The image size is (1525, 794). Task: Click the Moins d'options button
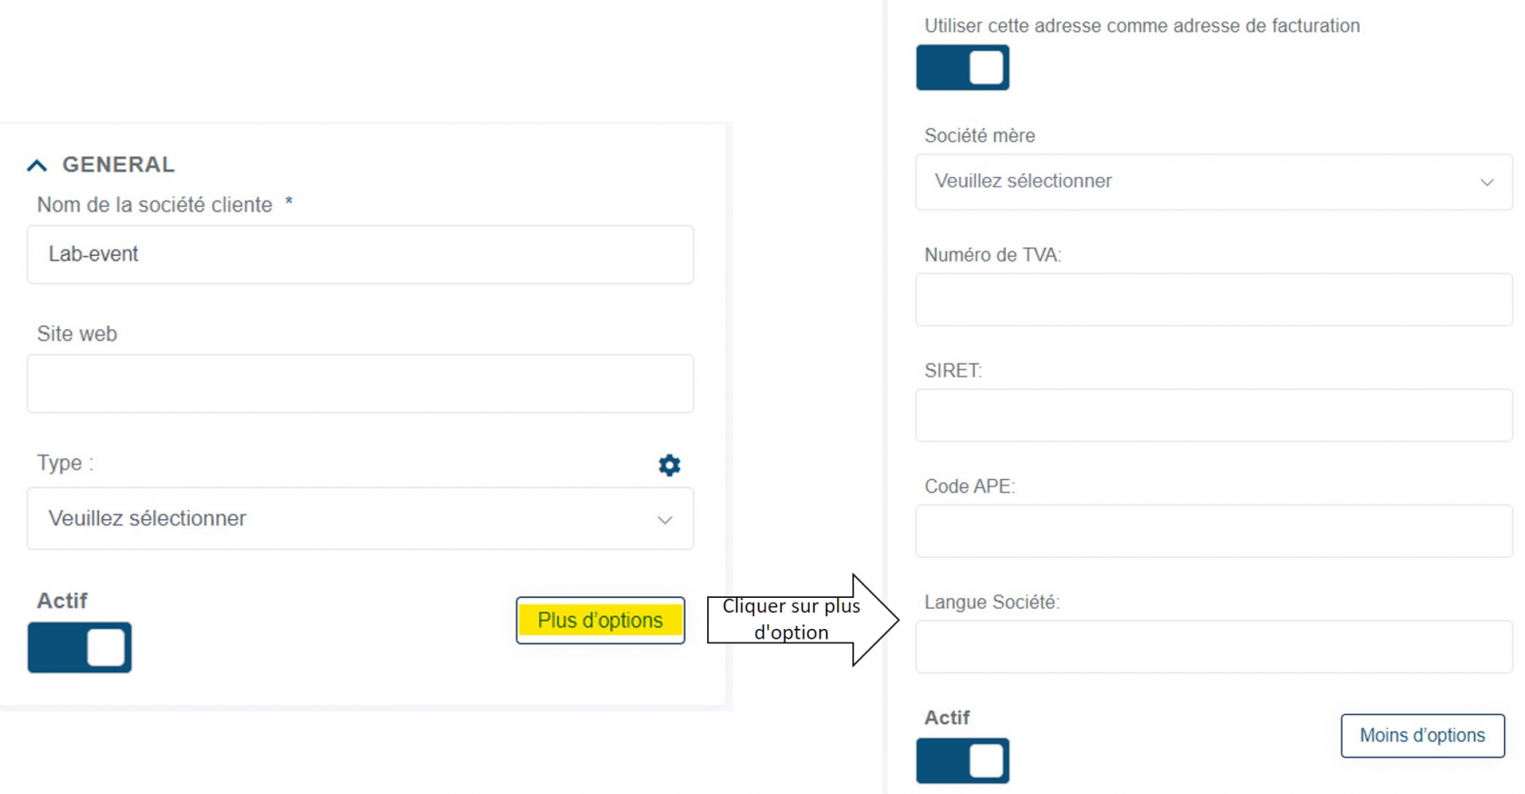click(1422, 735)
